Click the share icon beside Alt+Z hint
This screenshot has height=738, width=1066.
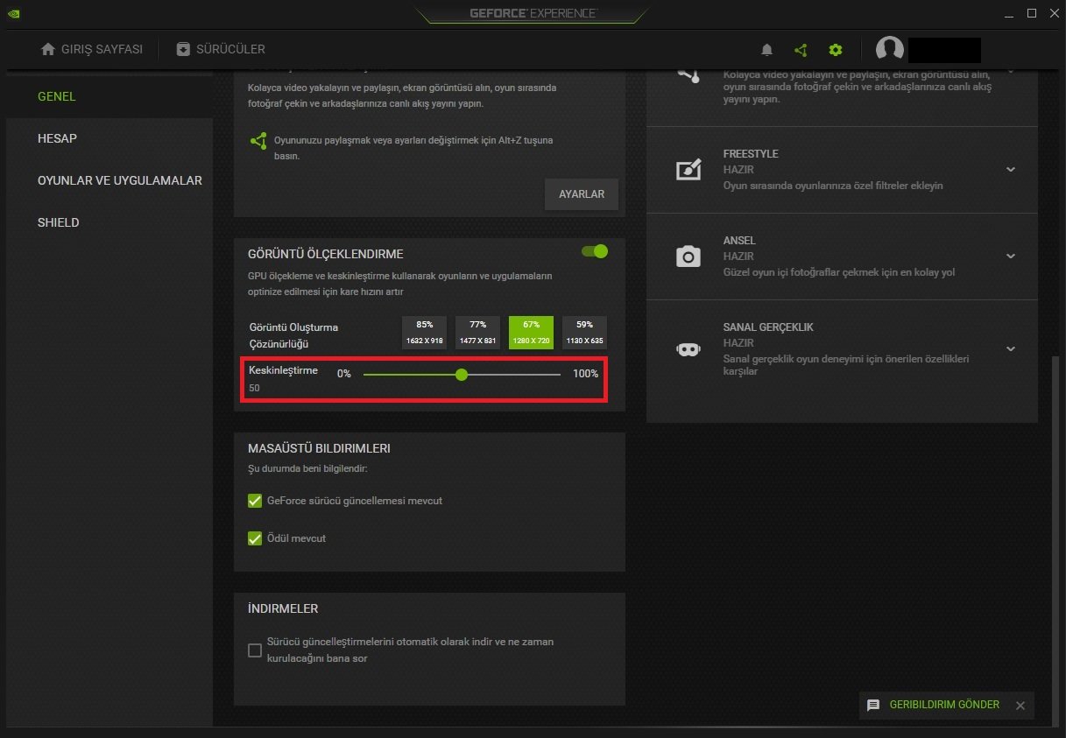coord(258,141)
